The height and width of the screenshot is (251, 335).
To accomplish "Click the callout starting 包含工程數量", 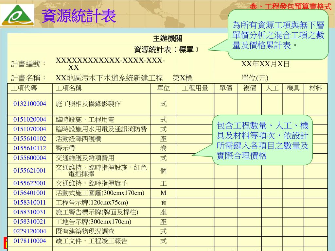I will [x=262, y=140].
